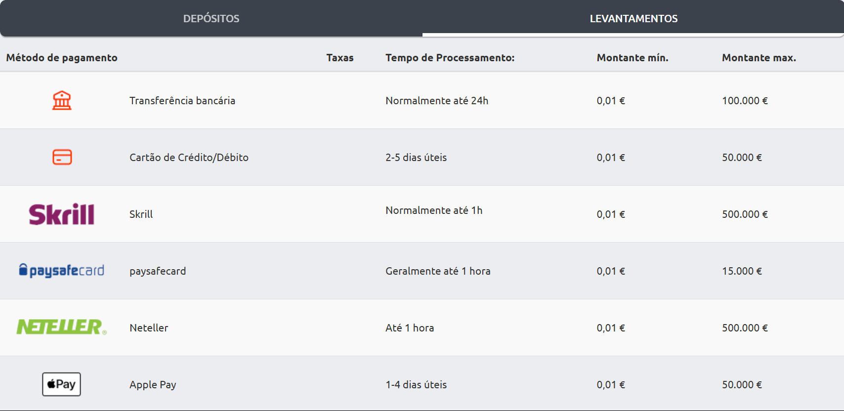
Task: Switch to the Depósitos tab
Action: coord(211,19)
